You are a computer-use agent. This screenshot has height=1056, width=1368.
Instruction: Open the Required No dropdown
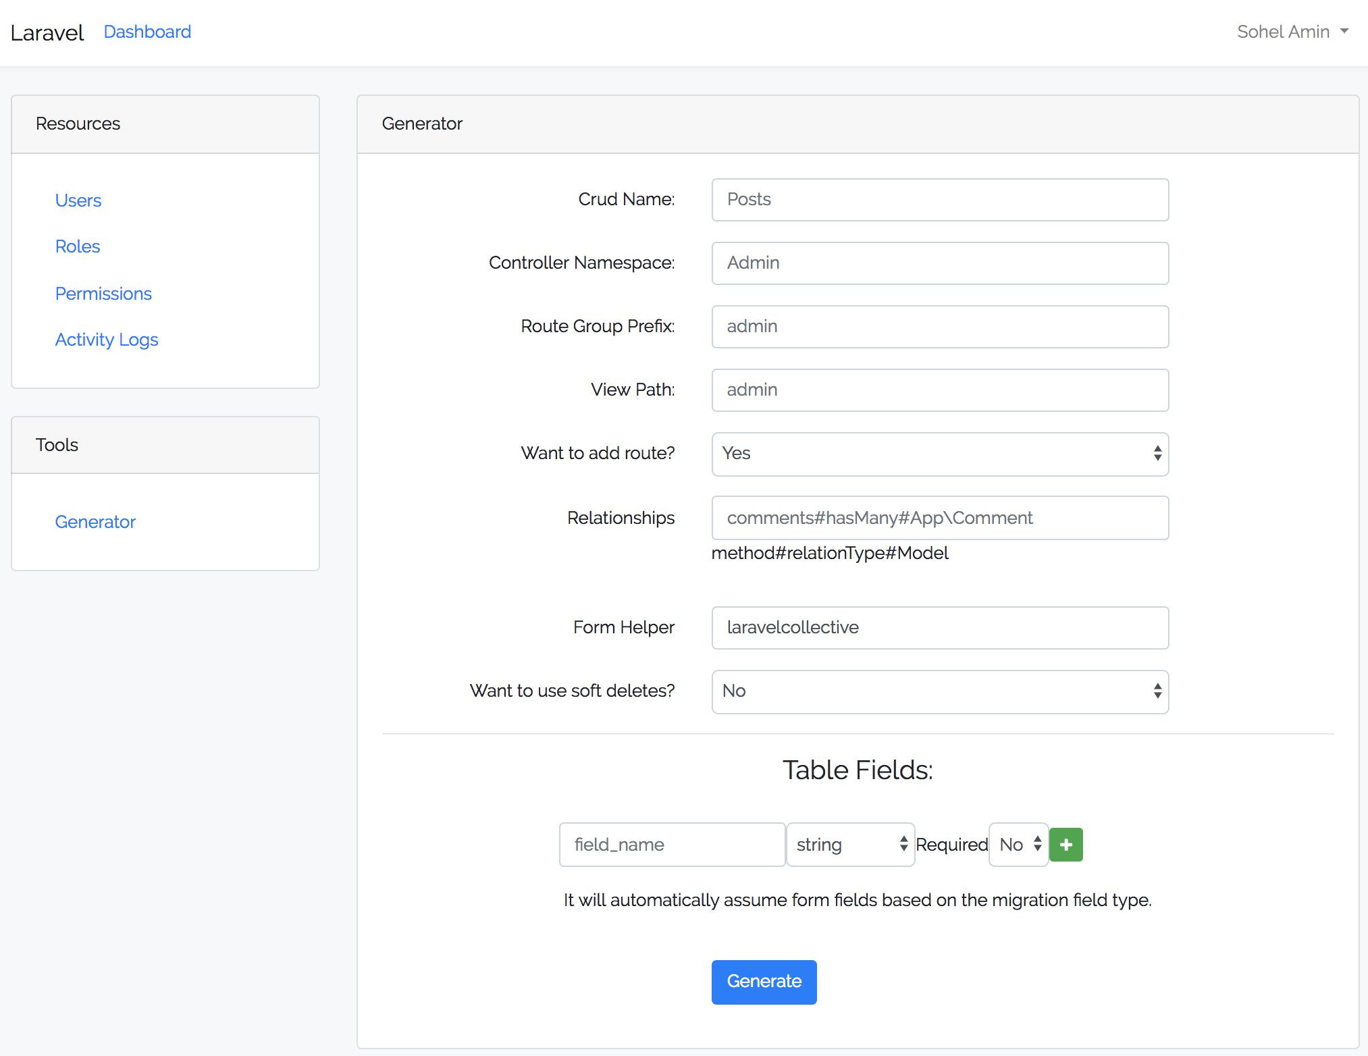(x=1018, y=845)
